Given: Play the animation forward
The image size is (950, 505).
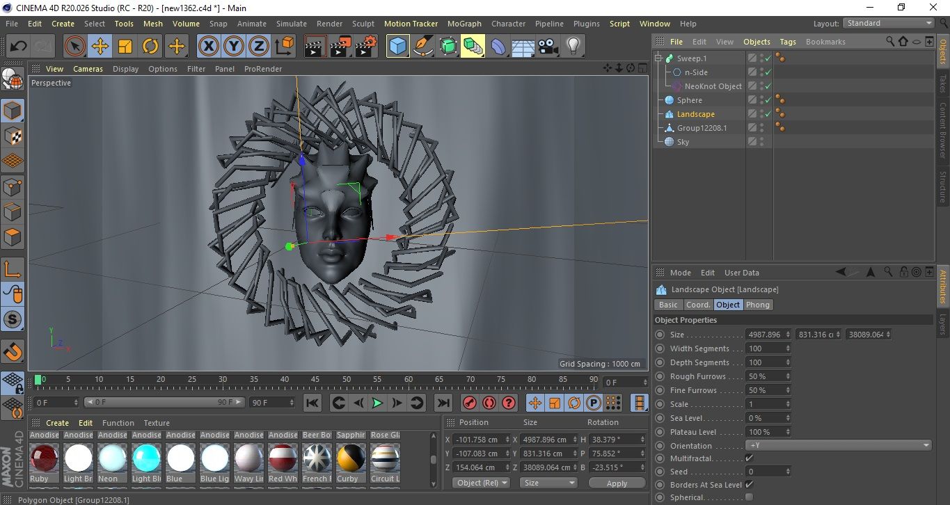Looking at the screenshot, I should point(377,403).
